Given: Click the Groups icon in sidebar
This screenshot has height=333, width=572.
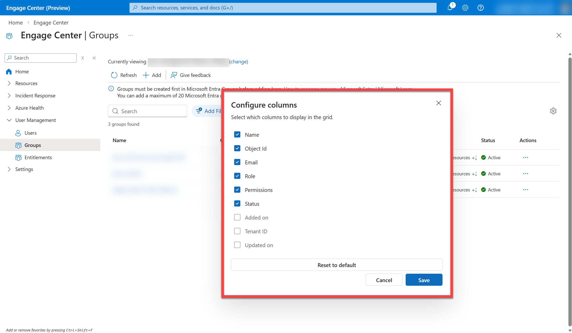Looking at the screenshot, I should 18,145.
